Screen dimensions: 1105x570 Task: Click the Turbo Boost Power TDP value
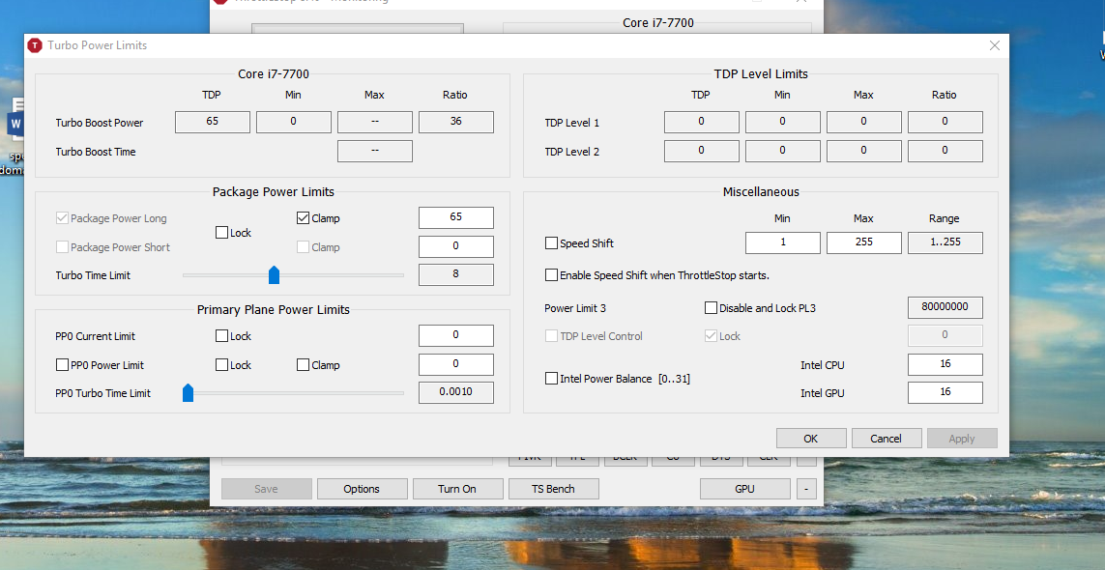[212, 122]
